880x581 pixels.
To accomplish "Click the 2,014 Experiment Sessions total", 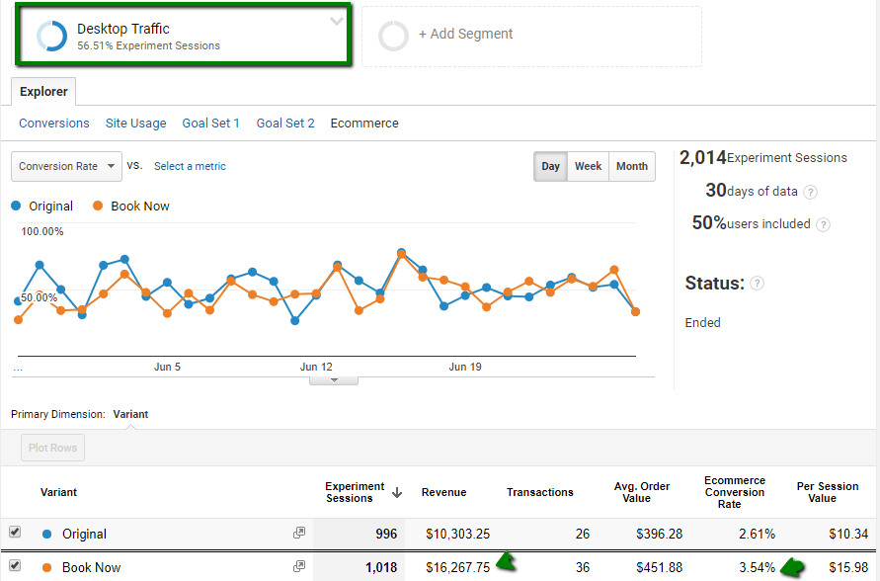I will click(763, 158).
